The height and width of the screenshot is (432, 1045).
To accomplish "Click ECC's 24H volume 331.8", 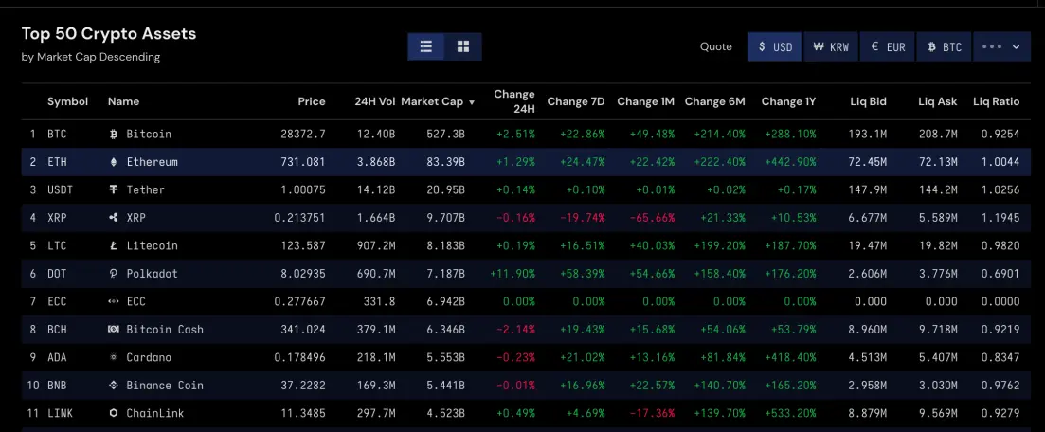I will pyautogui.click(x=379, y=302).
